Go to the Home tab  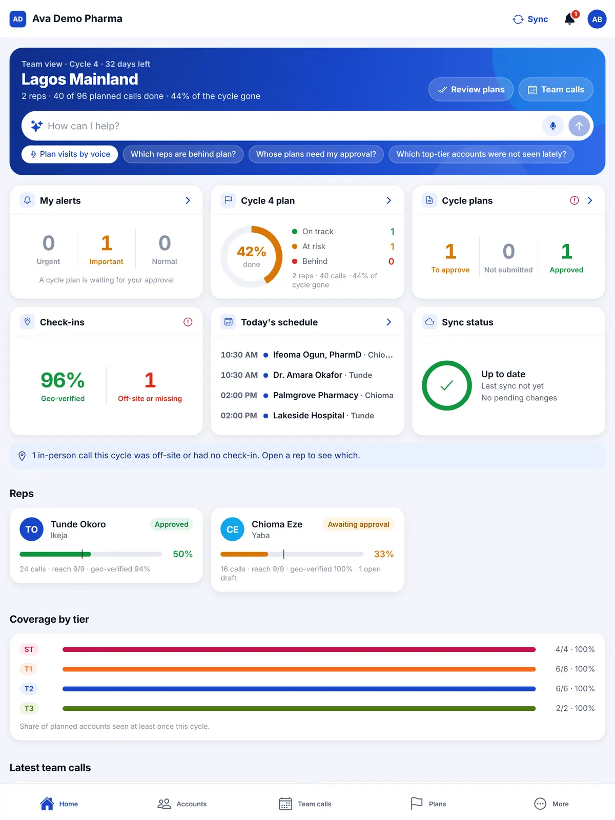(x=59, y=804)
